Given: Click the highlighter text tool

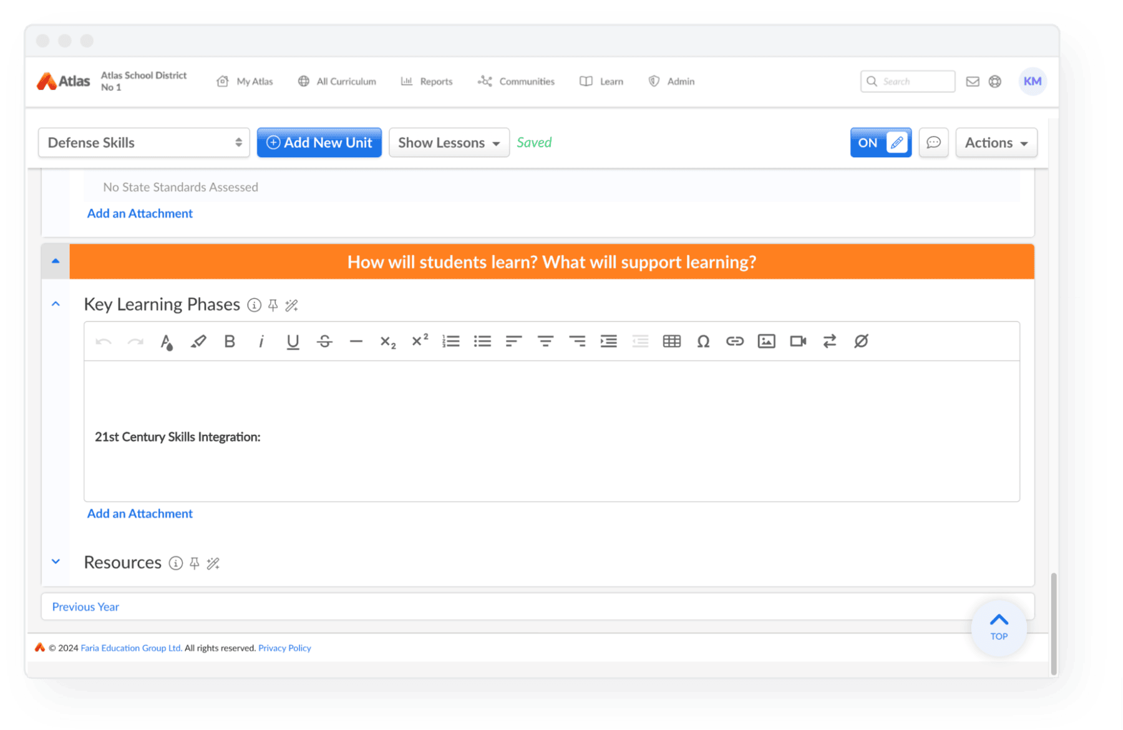Looking at the screenshot, I should tap(198, 341).
